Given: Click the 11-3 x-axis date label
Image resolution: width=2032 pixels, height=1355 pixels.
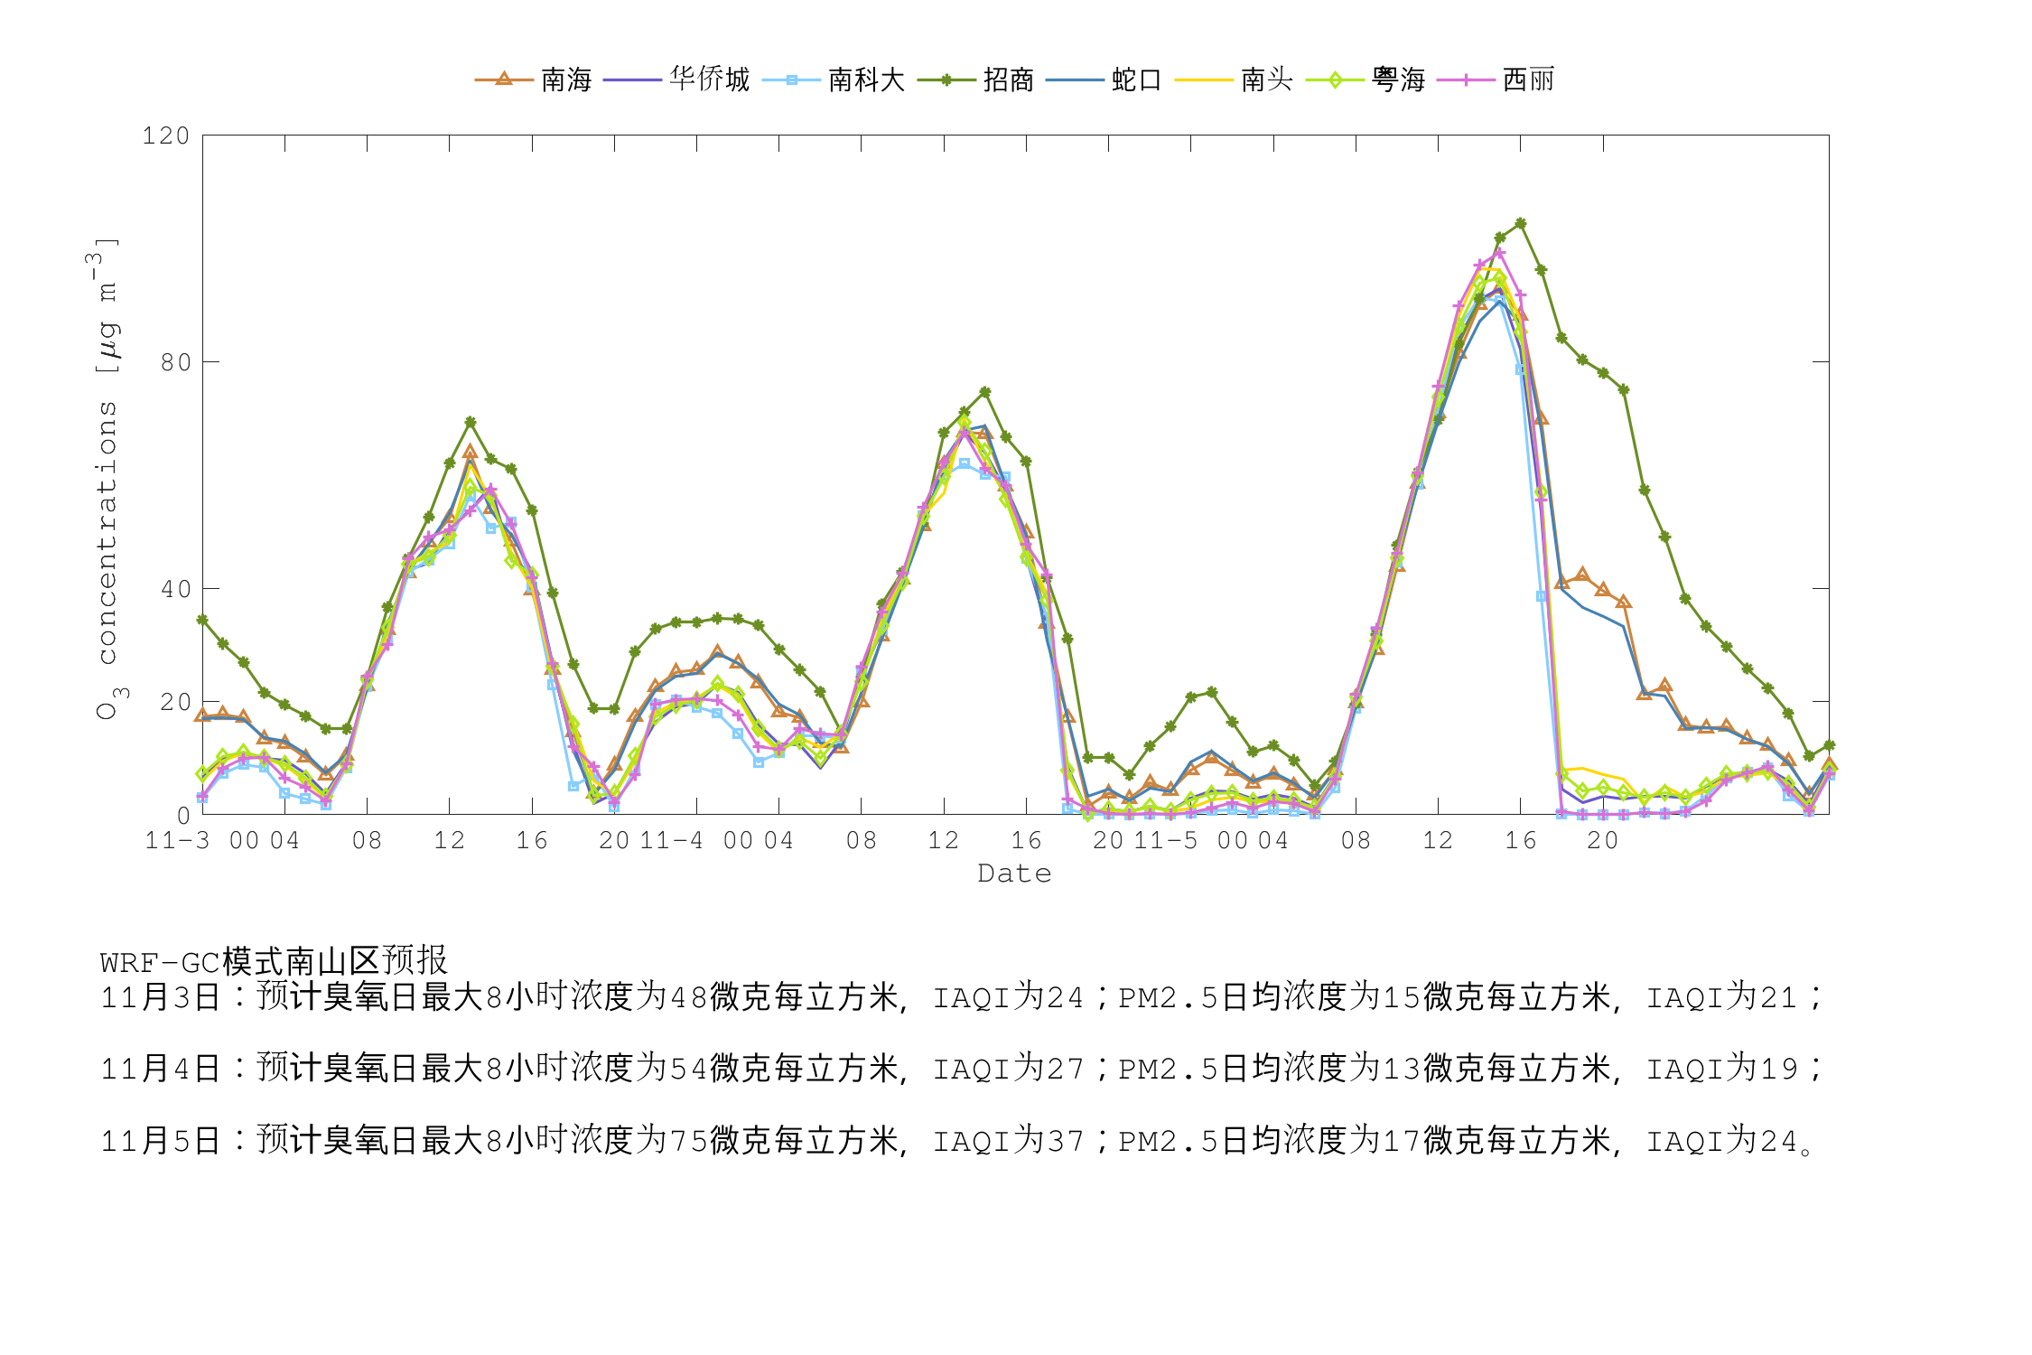Looking at the screenshot, I should coord(177,841).
